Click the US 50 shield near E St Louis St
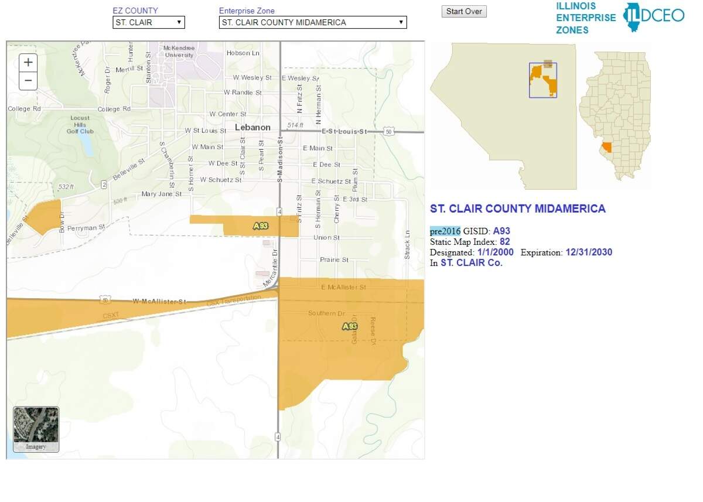 click(388, 132)
